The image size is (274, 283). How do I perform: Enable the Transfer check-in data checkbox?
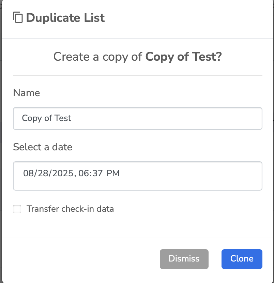pos(17,209)
